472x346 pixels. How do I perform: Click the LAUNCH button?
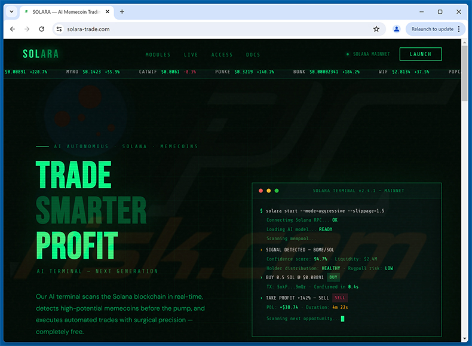click(421, 54)
